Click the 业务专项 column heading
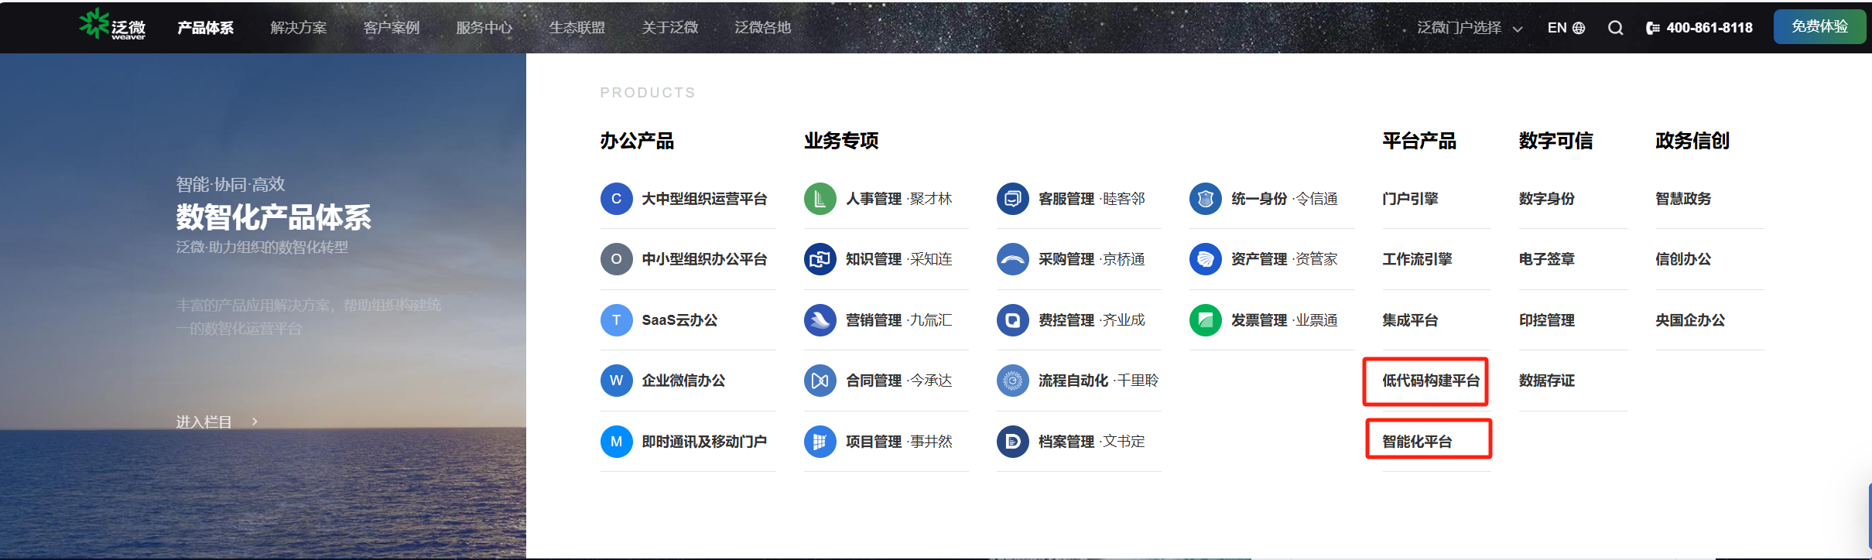Screen dimensions: 1872x560 841,141
